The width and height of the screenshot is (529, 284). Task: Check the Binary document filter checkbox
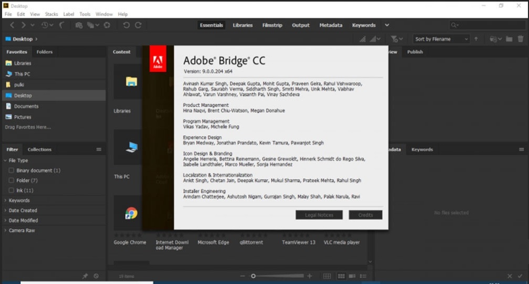[11, 170]
